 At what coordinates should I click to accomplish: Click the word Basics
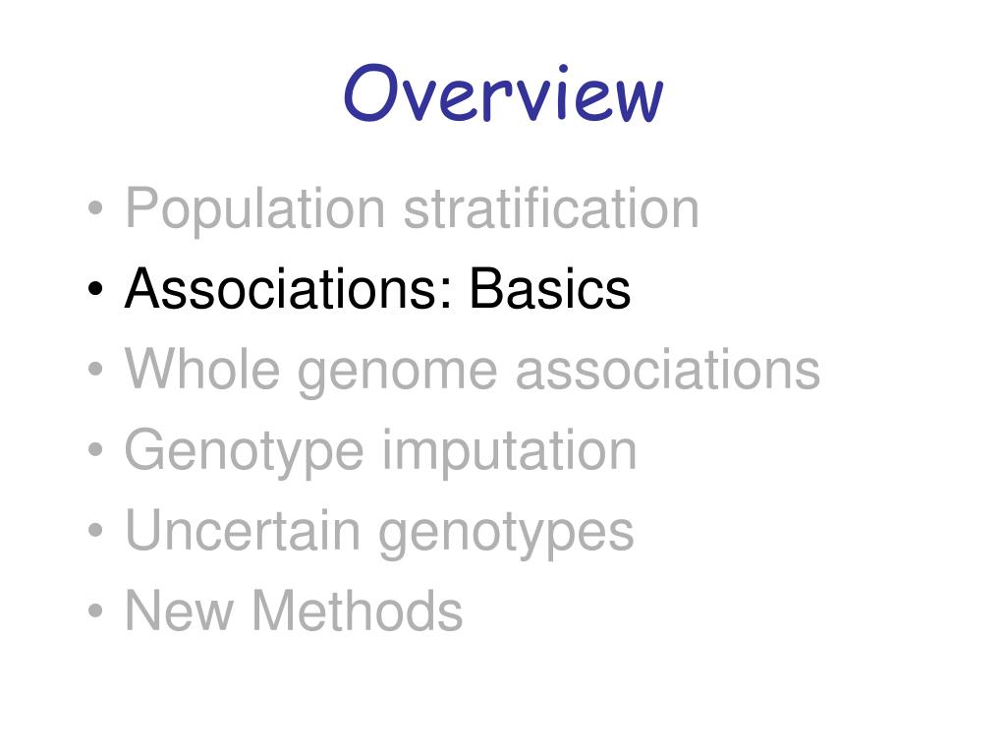[x=550, y=289]
